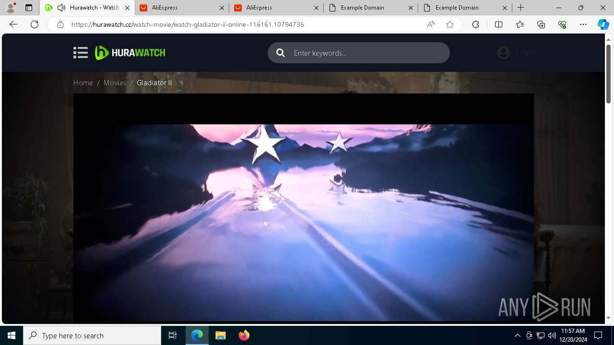Image resolution: width=614 pixels, height=345 pixels.
Task: Open Firefox from the taskbar
Action: pyautogui.click(x=244, y=335)
